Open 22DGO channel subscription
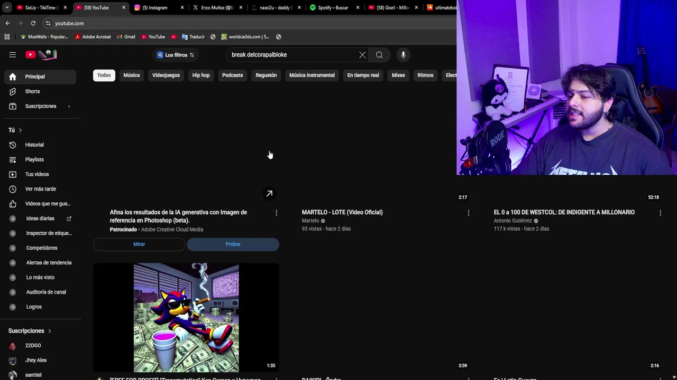This screenshot has width=677, height=380. pos(40,346)
